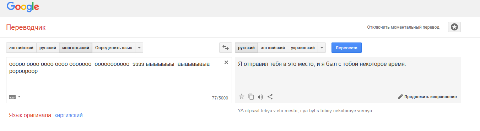Expand keyboard input tools arrow
This screenshot has width=480, height=131.
(x=20, y=97)
